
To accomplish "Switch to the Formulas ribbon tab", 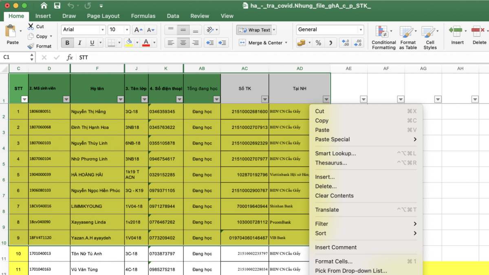I will pos(143,16).
